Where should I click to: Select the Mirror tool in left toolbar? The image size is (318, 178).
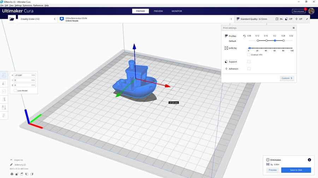[x=4, y=99]
